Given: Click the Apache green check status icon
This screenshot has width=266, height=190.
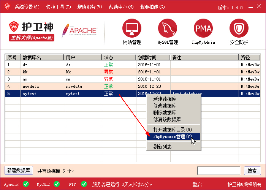Looking at the screenshot, I should click(26, 184).
